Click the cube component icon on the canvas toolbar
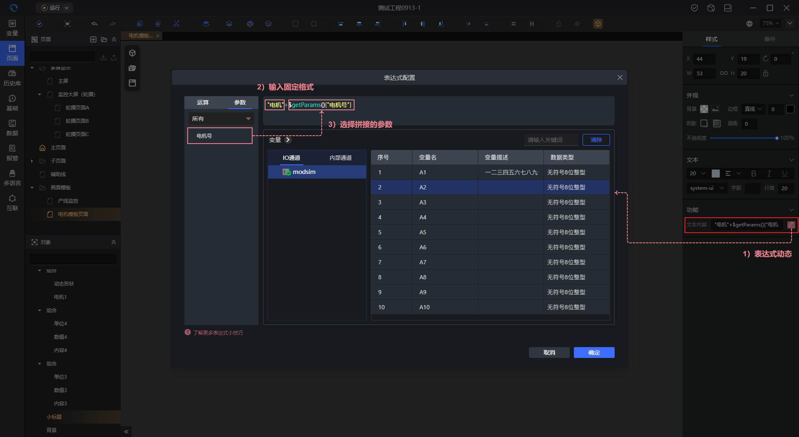 (132, 53)
